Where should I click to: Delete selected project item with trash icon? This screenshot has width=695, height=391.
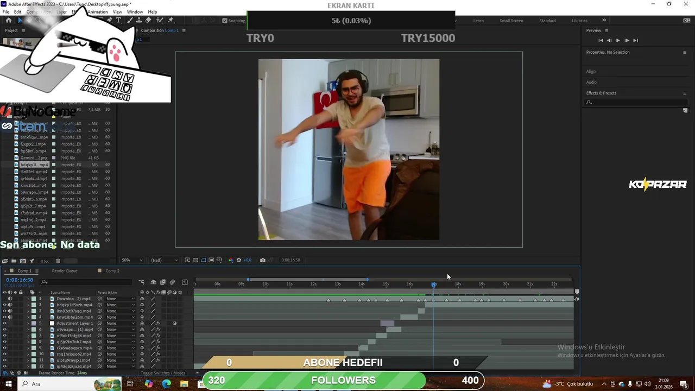pyautogui.click(x=58, y=261)
